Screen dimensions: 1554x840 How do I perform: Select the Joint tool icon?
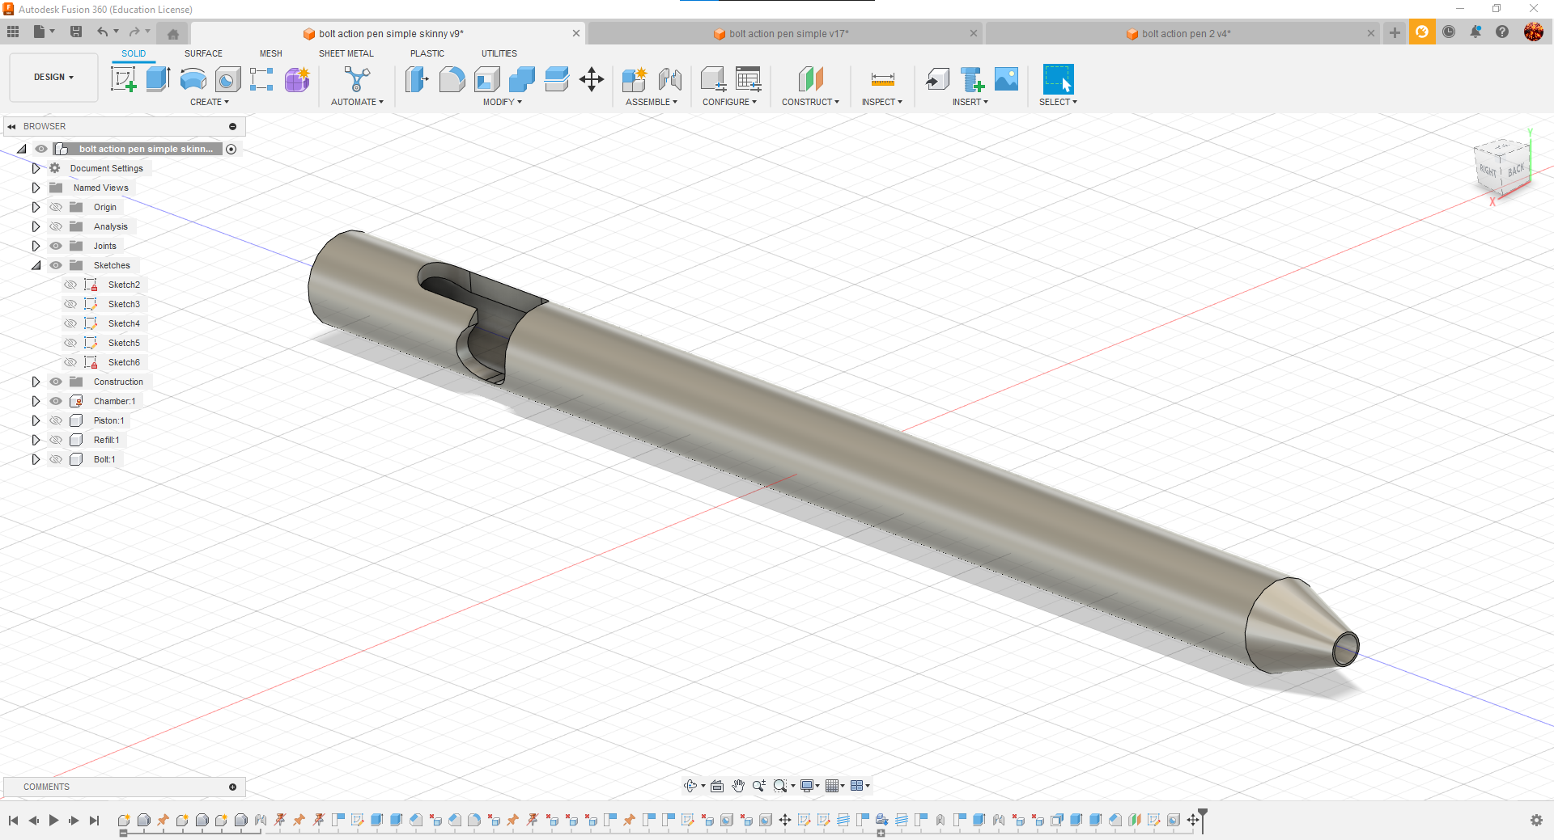click(669, 79)
